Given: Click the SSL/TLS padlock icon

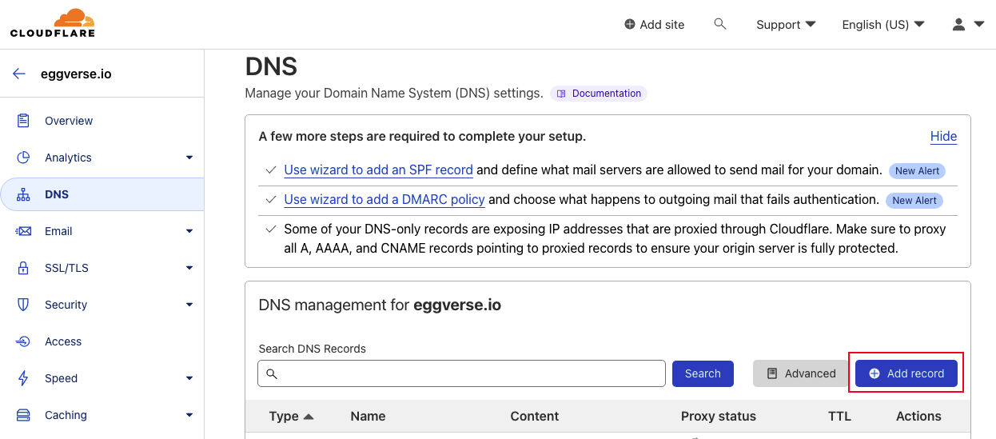Looking at the screenshot, I should [x=23, y=268].
